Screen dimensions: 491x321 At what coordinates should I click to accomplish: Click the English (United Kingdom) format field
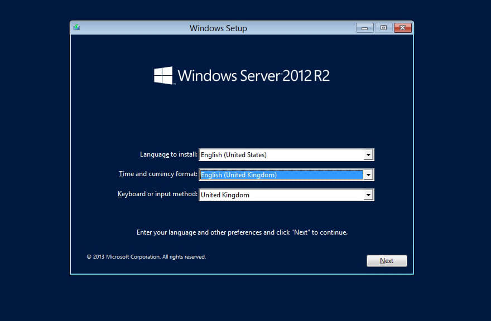click(x=286, y=175)
